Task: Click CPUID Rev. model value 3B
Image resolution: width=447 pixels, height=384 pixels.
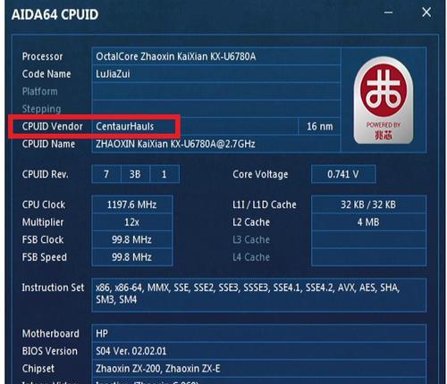Action: pos(135,174)
